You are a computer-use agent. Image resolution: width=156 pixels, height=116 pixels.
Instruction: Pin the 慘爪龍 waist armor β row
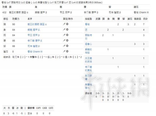coord(64,40)
